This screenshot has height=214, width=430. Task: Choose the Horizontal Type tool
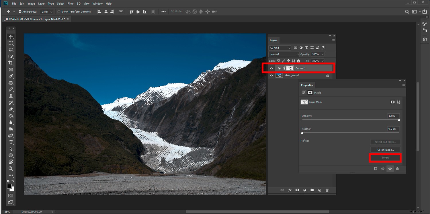tap(11, 142)
